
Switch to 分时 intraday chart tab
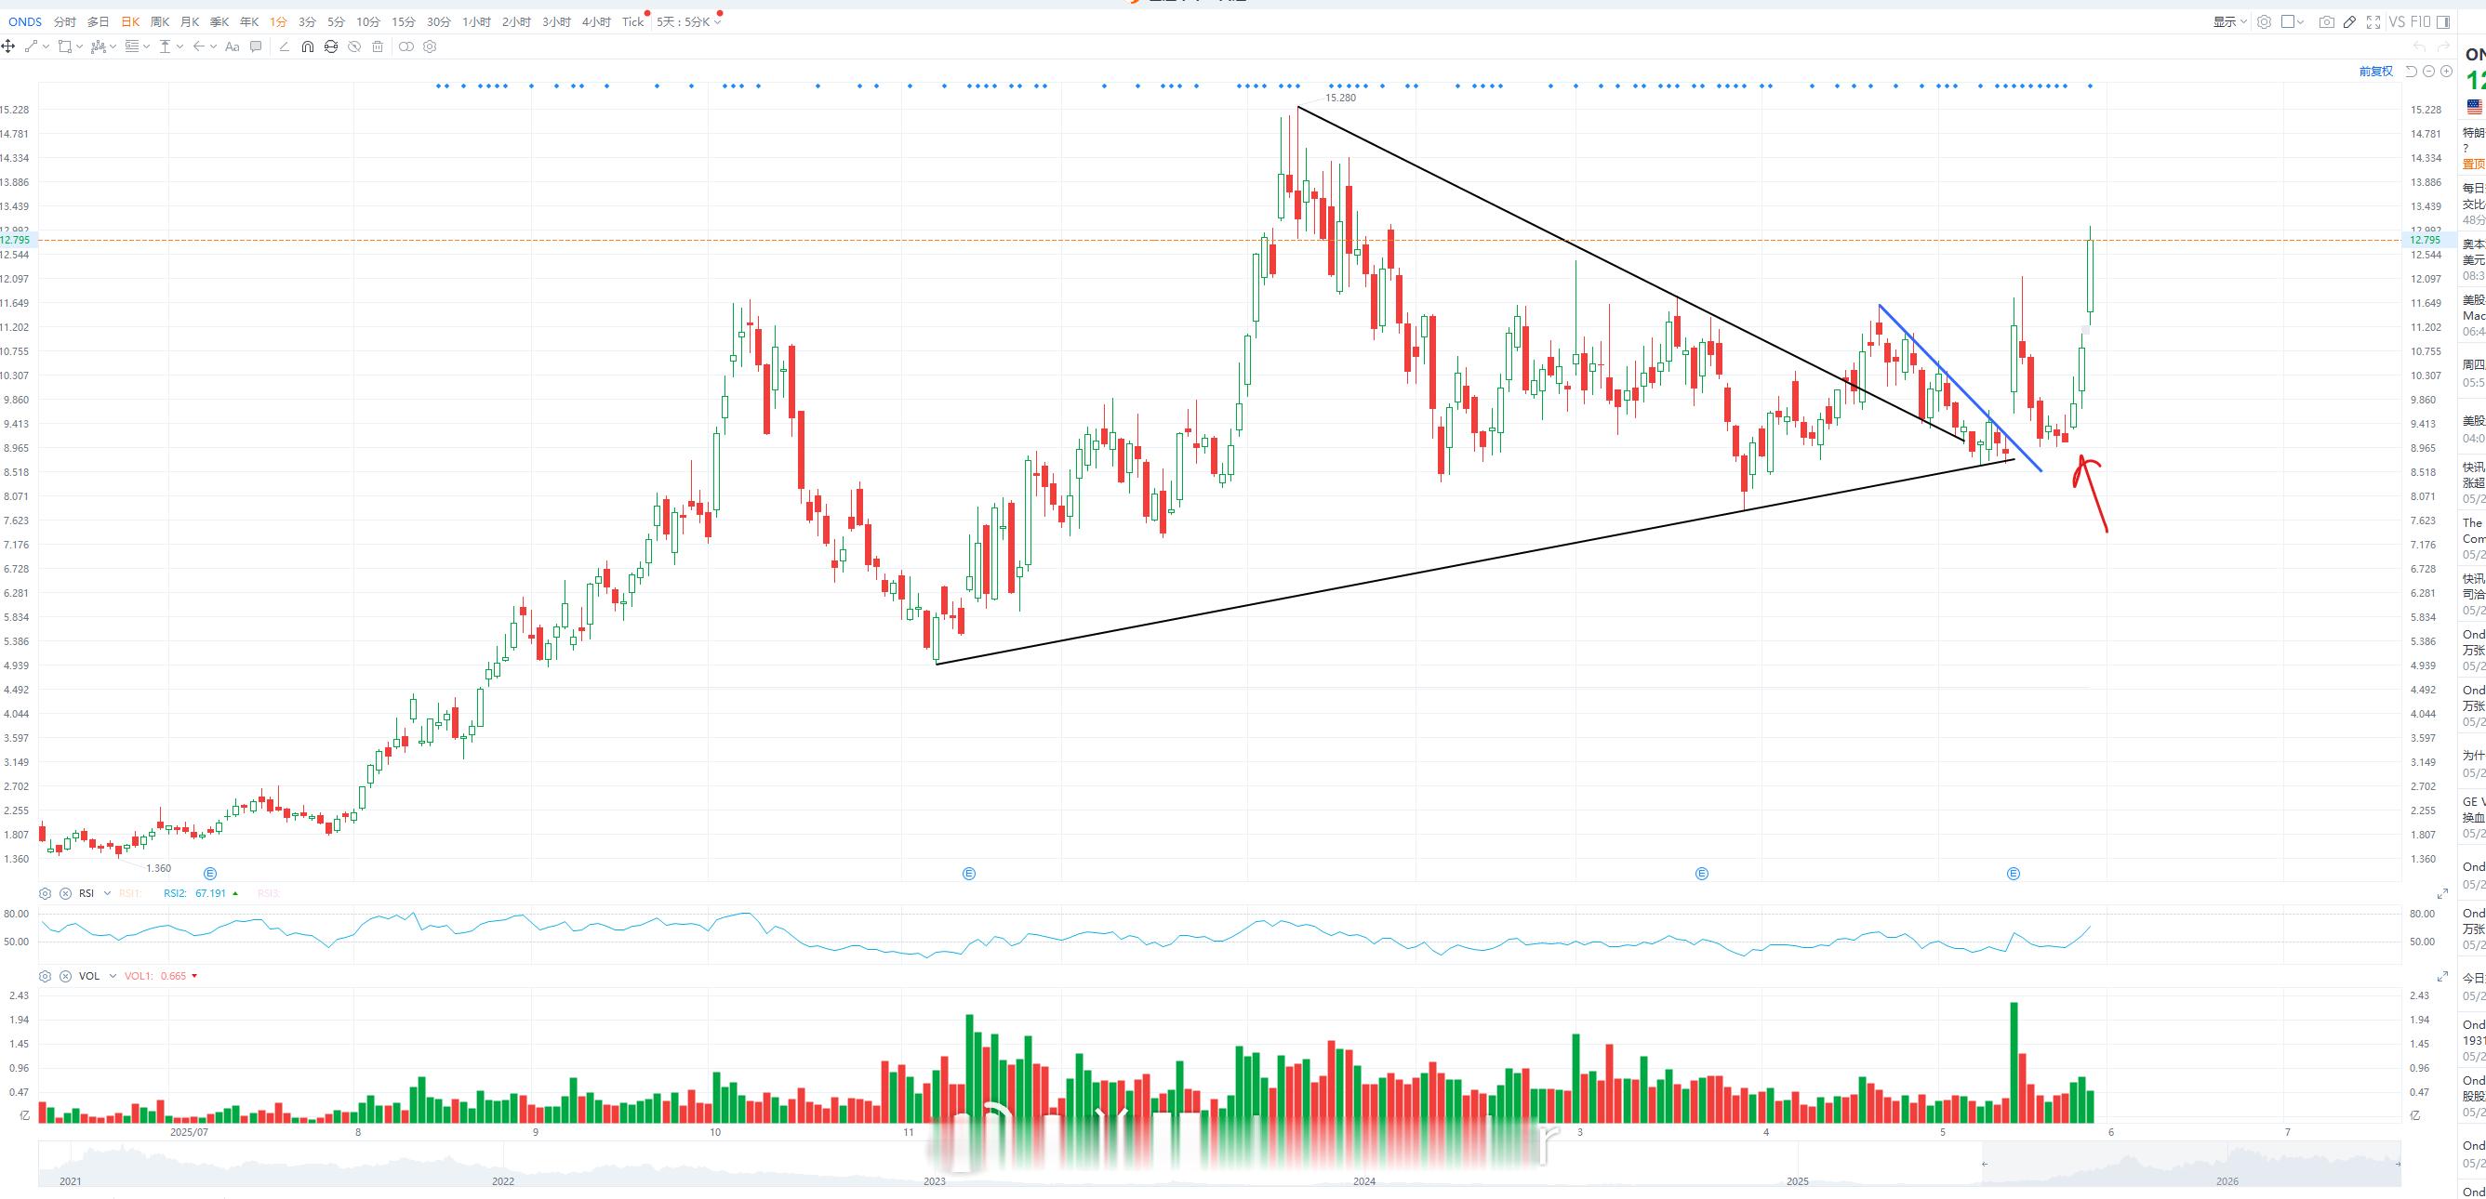(65, 21)
